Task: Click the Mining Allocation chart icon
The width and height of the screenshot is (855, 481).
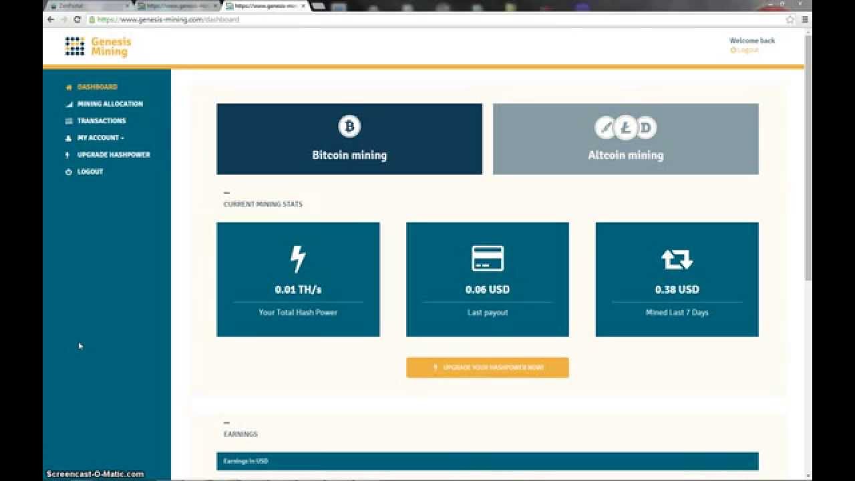Action: (68, 104)
